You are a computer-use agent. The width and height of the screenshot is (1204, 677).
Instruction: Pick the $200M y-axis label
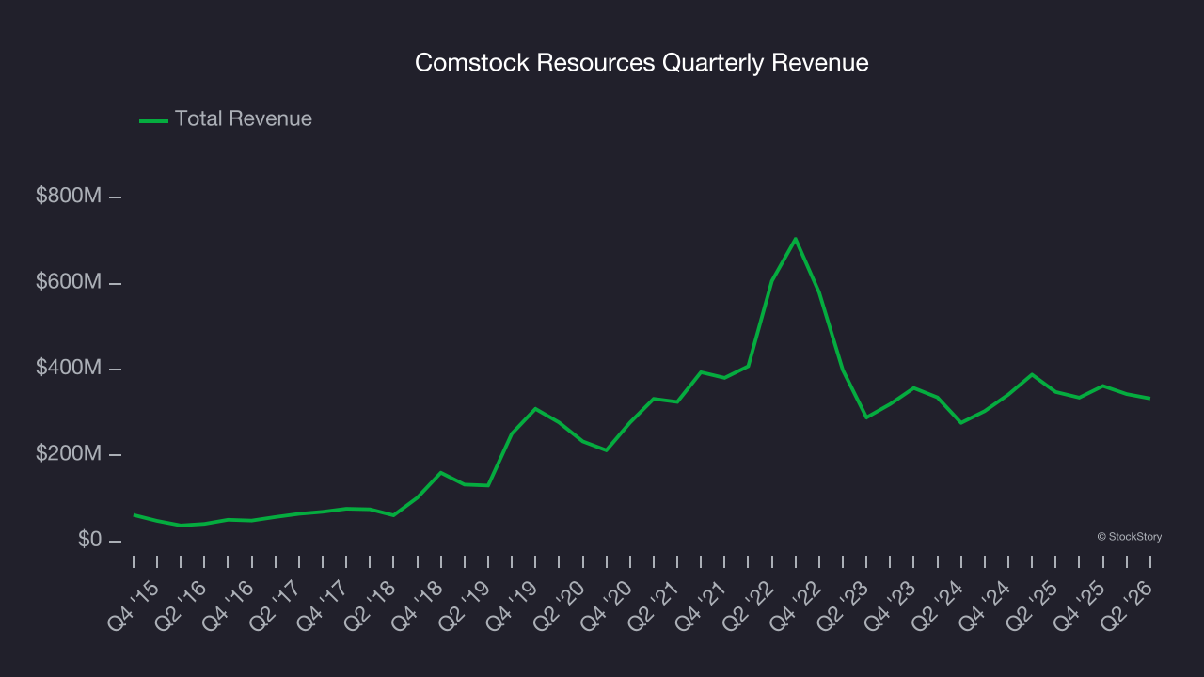[70, 454]
